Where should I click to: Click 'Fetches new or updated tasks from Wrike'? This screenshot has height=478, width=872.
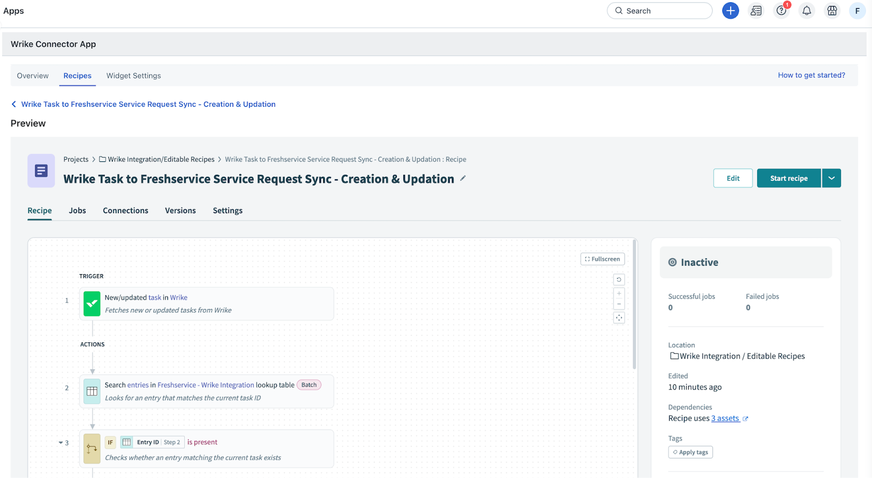click(168, 310)
